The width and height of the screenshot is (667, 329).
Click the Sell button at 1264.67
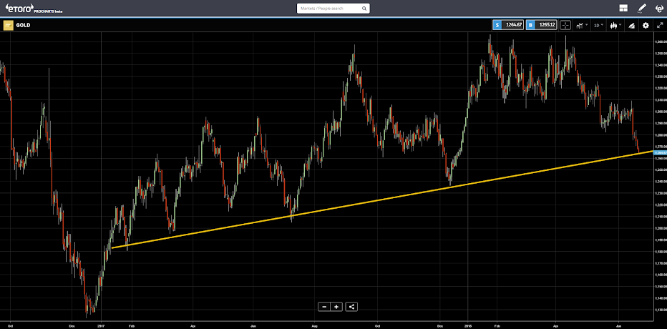[508, 26]
